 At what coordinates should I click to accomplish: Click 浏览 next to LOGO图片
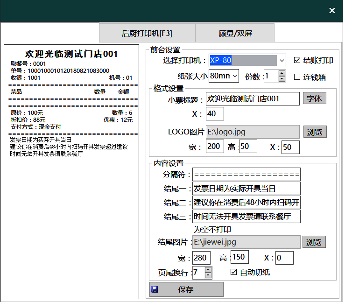(x=315, y=132)
